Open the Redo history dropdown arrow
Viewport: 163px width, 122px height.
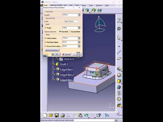[x=95, y=118]
